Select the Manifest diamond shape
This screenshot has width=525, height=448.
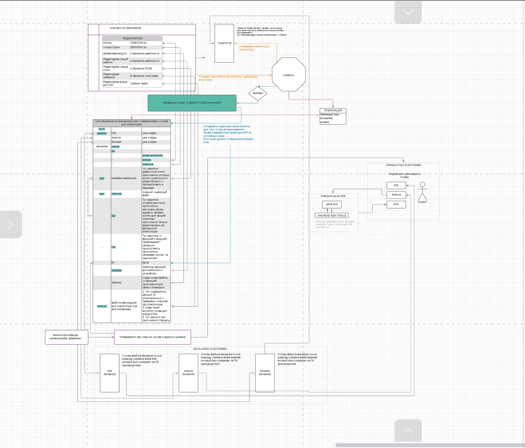[258, 93]
